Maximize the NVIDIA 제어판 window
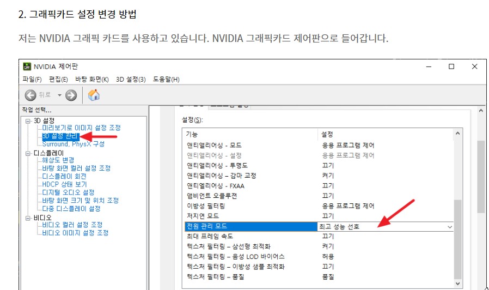The height and width of the screenshot is (290, 489). [x=451, y=67]
